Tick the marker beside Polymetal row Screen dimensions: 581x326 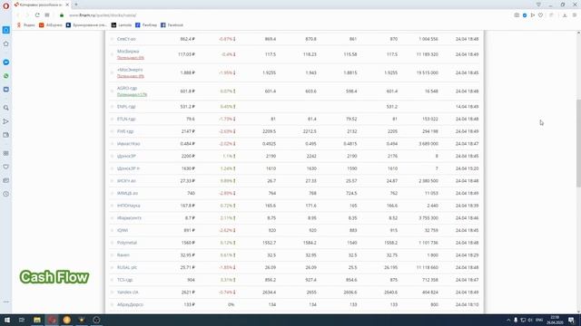[x=112, y=243]
